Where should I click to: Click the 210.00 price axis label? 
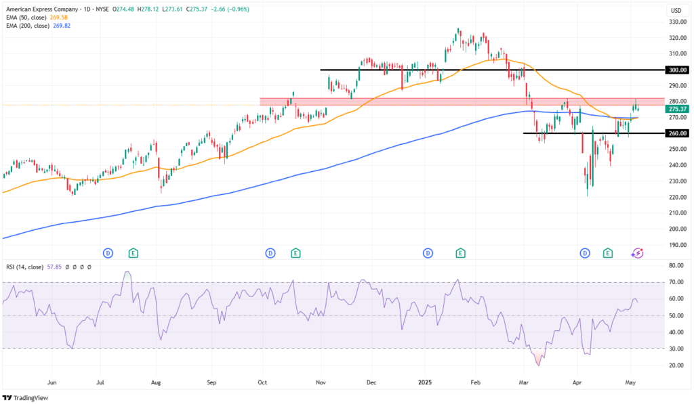pyautogui.click(x=678, y=212)
